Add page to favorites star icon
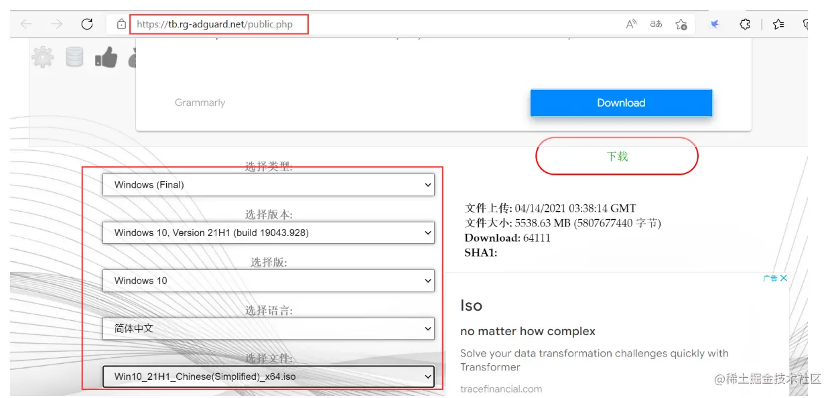This screenshot has height=398, width=834. point(681,24)
